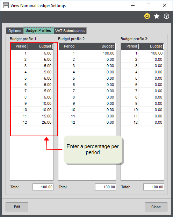Minimize the Nominal Ledger Settings window
The image size is (173, 217).
coord(133,5)
